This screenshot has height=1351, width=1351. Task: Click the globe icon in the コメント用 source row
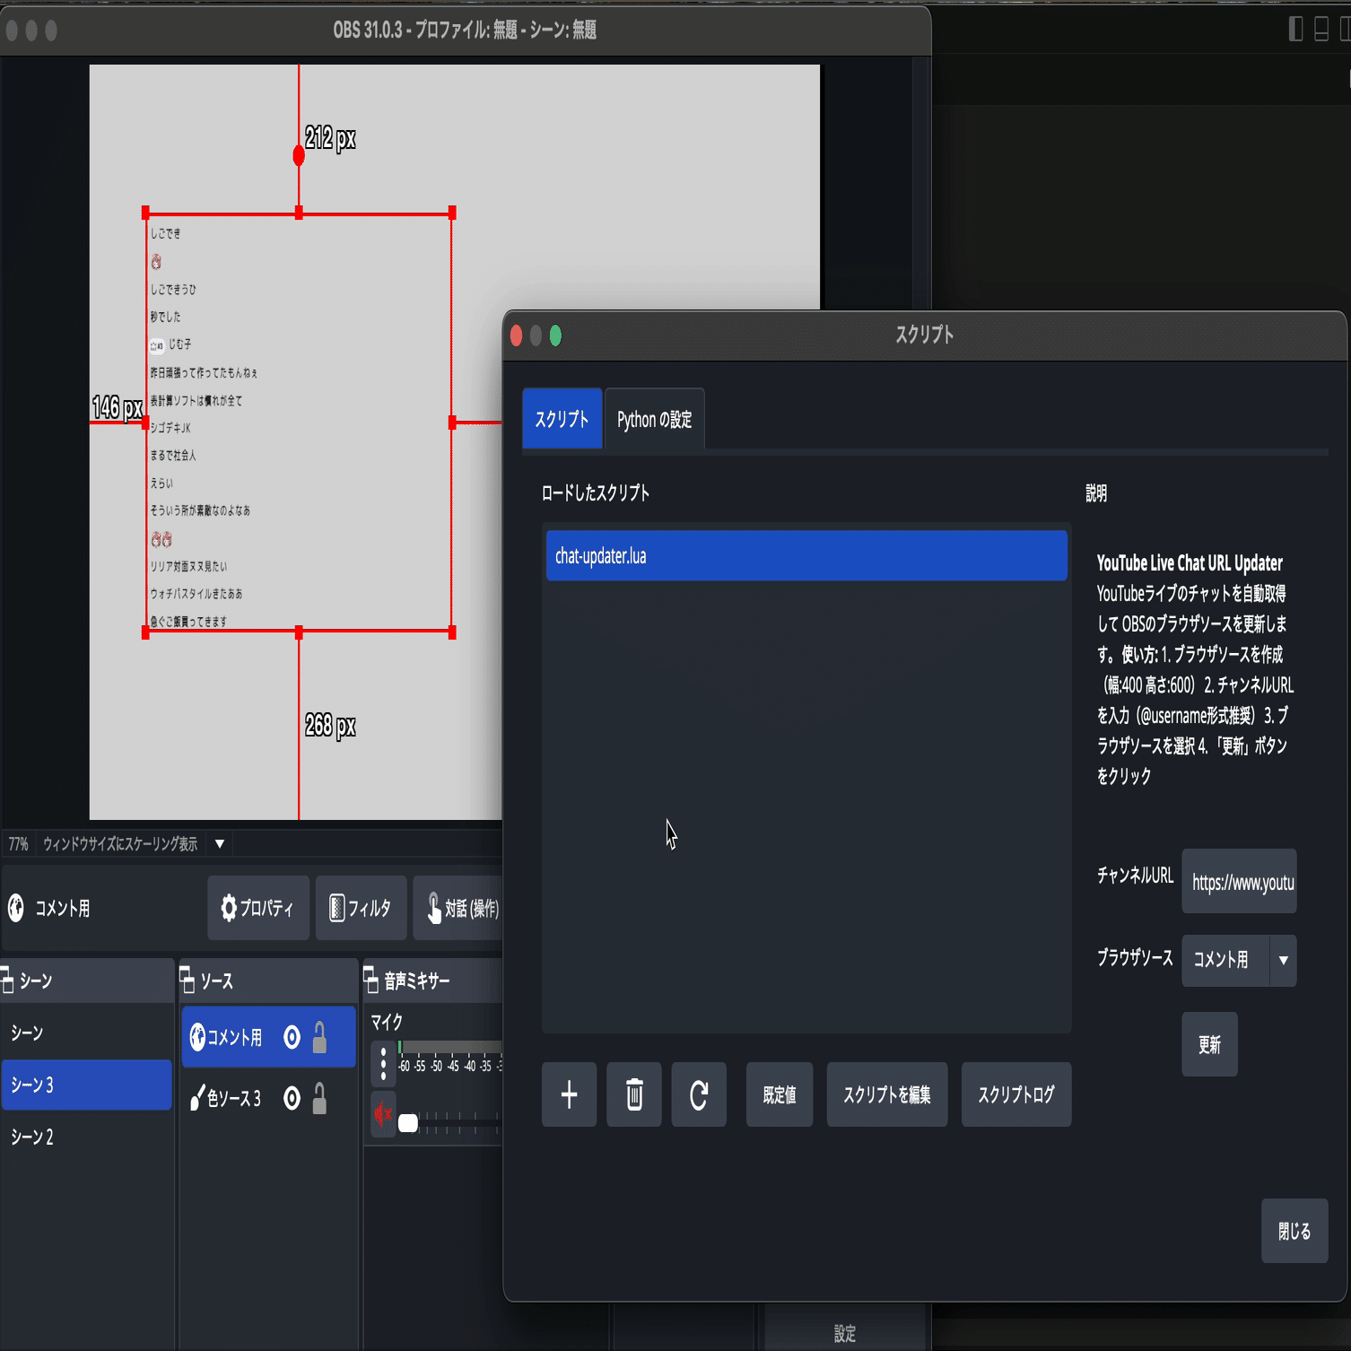point(197,1037)
